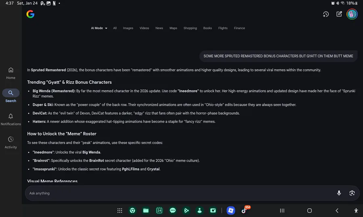Image resolution: width=363 pixels, height=217 pixels.
Task: Open Notifications bell in sidebar
Action: click(x=10, y=119)
